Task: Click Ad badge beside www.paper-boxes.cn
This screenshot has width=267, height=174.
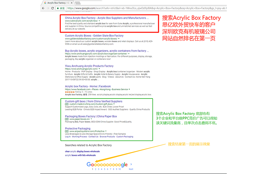Action: point(67,119)
